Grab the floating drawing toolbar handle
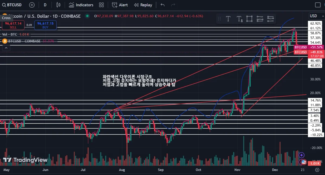325x175 pixels. [x=219, y=19]
